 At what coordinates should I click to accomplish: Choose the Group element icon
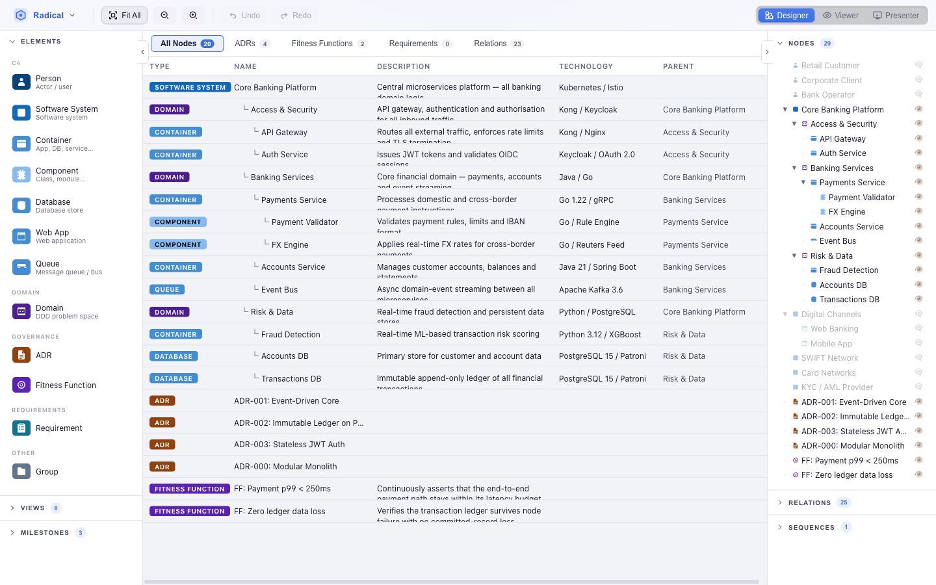click(21, 471)
